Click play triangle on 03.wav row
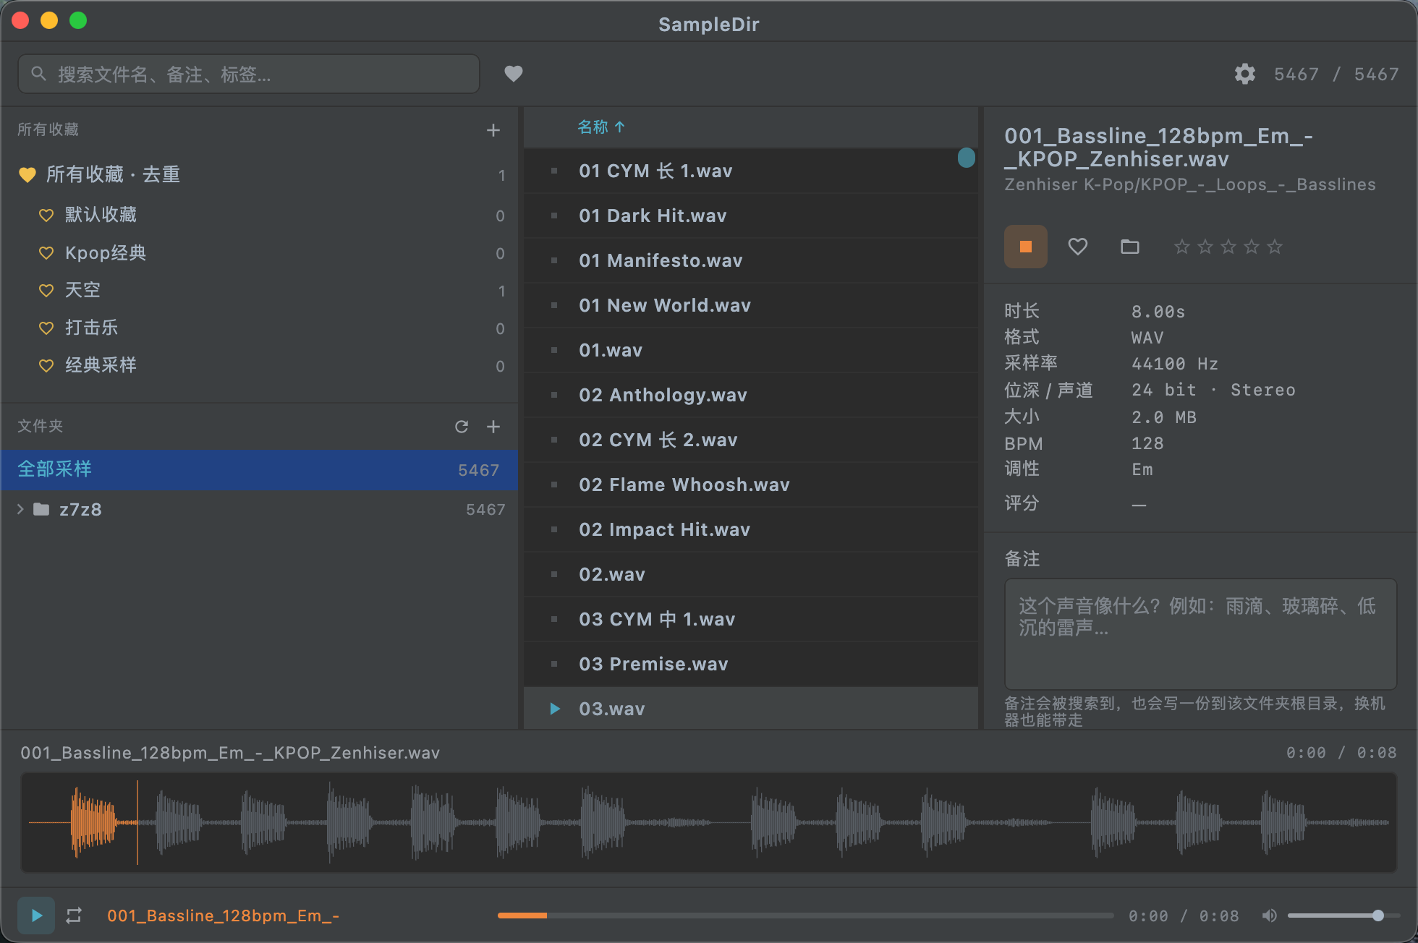The height and width of the screenshot is (943, 1418). (555, 709)
